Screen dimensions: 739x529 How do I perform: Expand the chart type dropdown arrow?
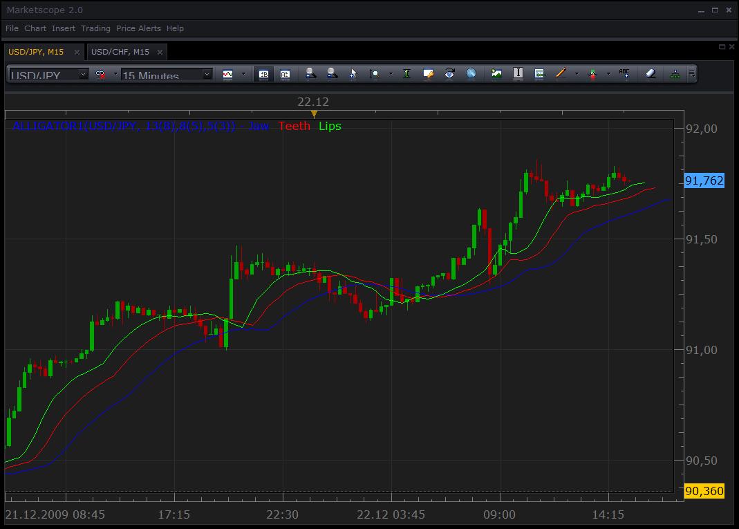(x=243, y=73)
